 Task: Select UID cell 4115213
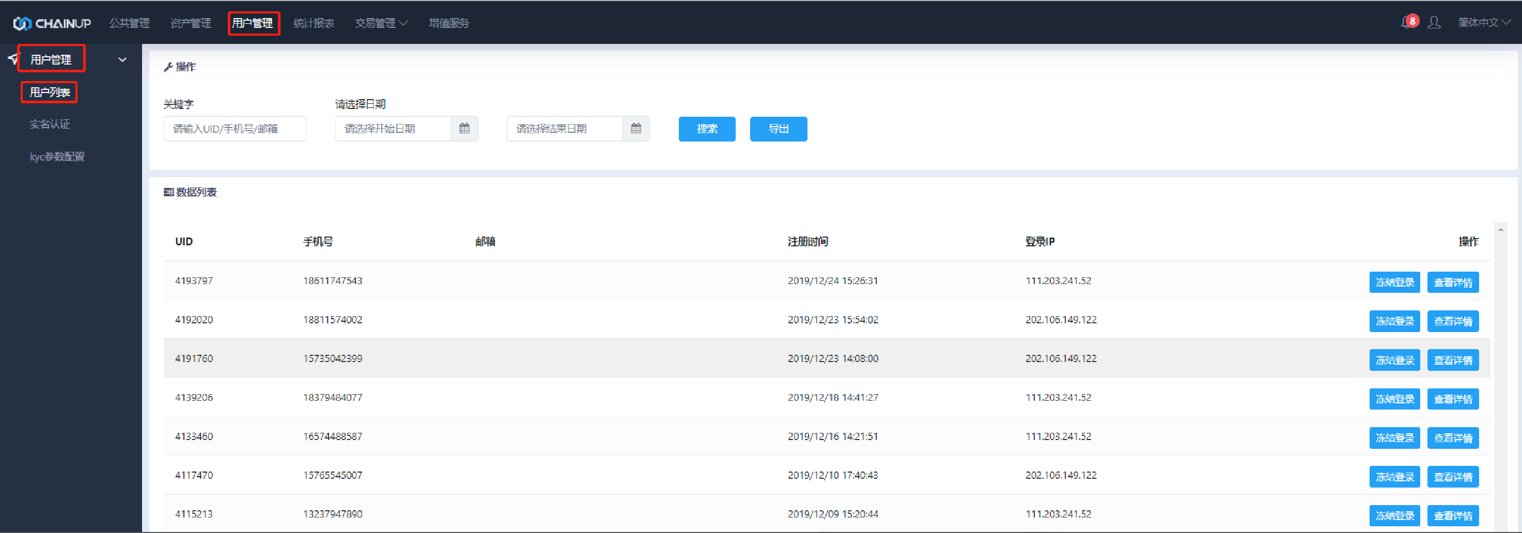coord(194,514)
